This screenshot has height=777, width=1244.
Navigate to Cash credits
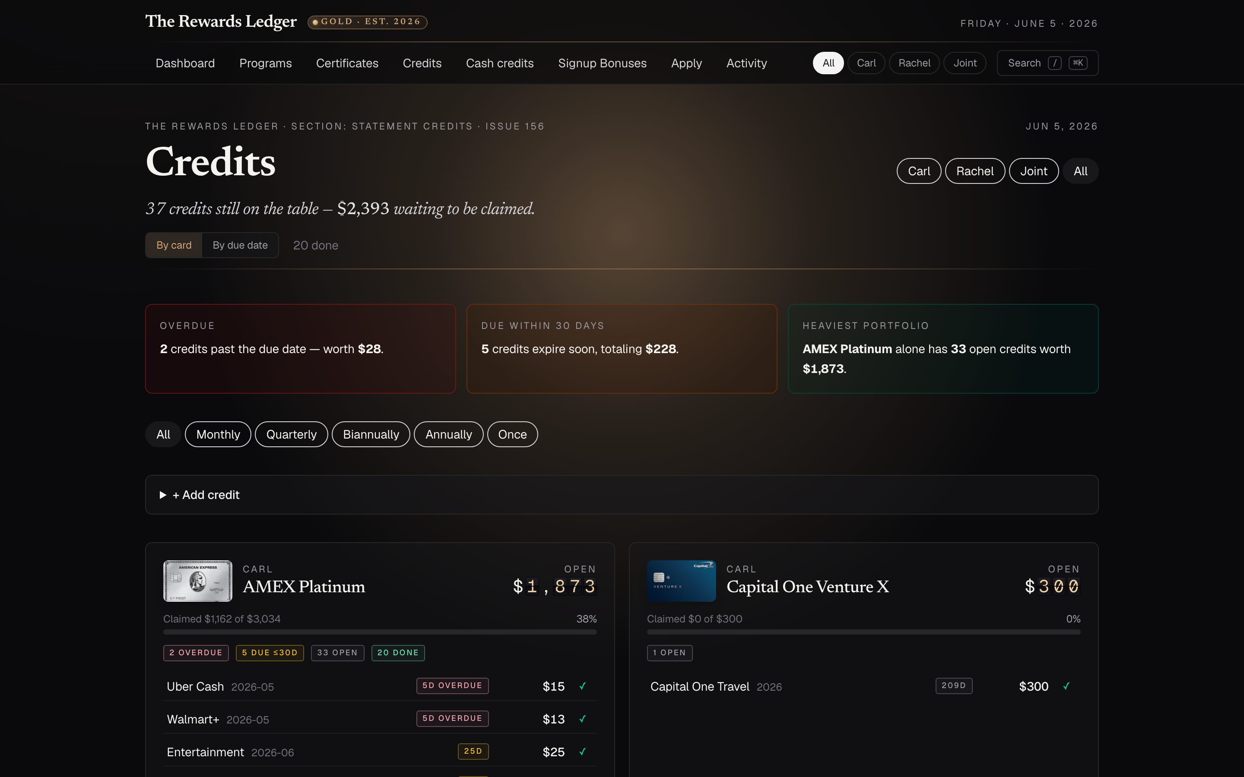coord(500,63)
